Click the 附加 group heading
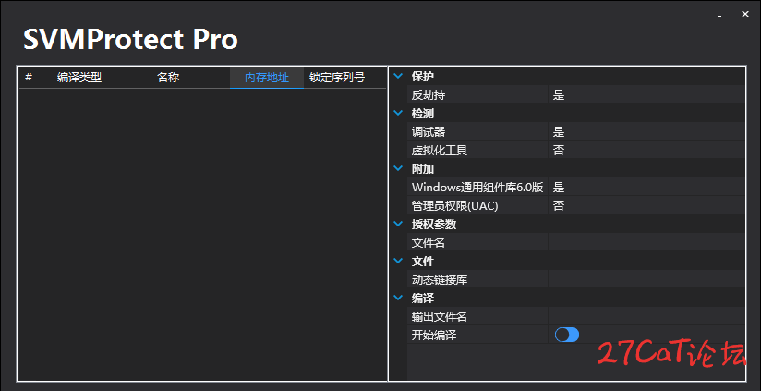 (x=423, y=168)
